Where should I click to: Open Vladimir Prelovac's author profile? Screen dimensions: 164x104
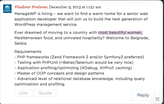31,6
